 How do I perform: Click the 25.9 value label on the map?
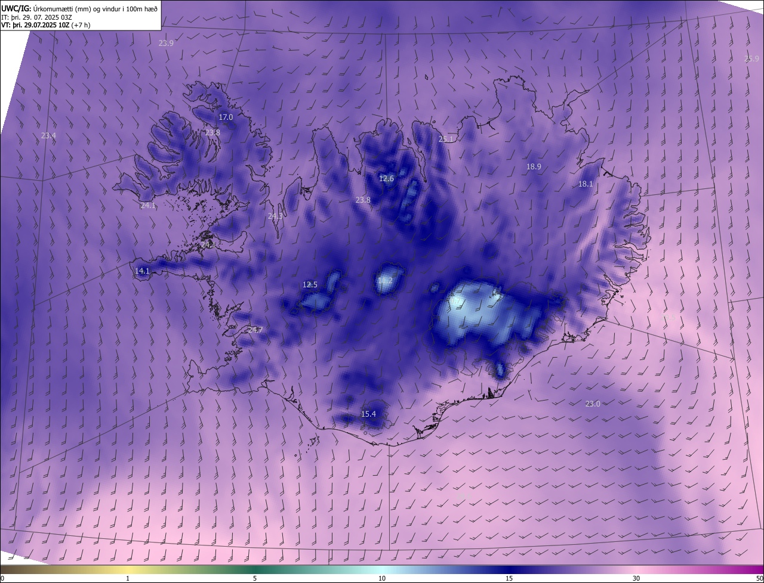click(x=751, y=58)
